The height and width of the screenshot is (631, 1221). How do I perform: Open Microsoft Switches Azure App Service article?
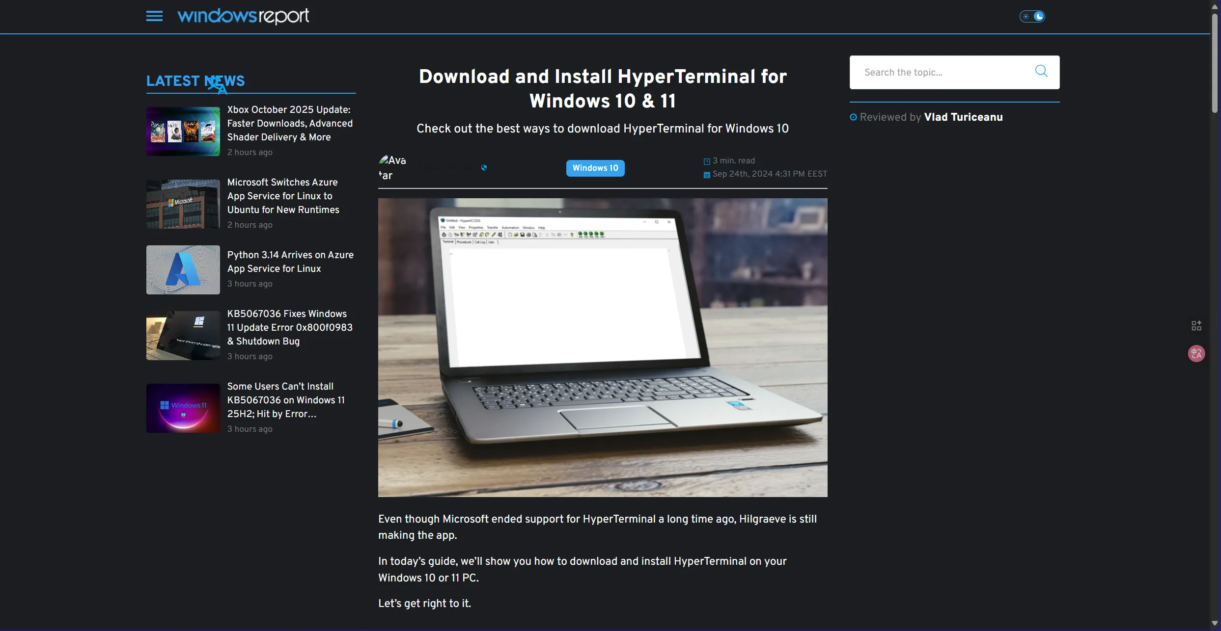(x=283, y=196)
